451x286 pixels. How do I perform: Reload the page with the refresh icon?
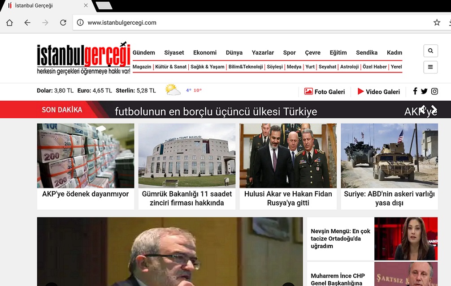click(x=63, y=23)
